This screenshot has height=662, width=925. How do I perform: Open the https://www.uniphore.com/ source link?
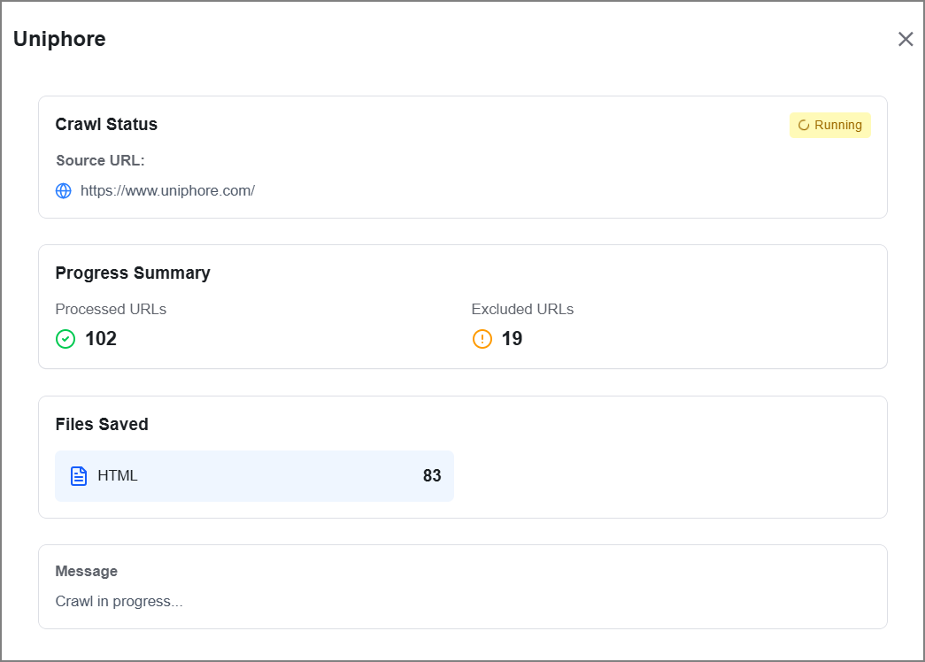coord(167,190)
